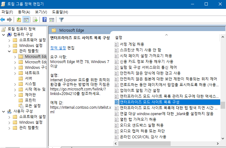Select 오디오 캡처 허용 또는 차단 policy
This screenshot has height=148, width=226.
142,131
